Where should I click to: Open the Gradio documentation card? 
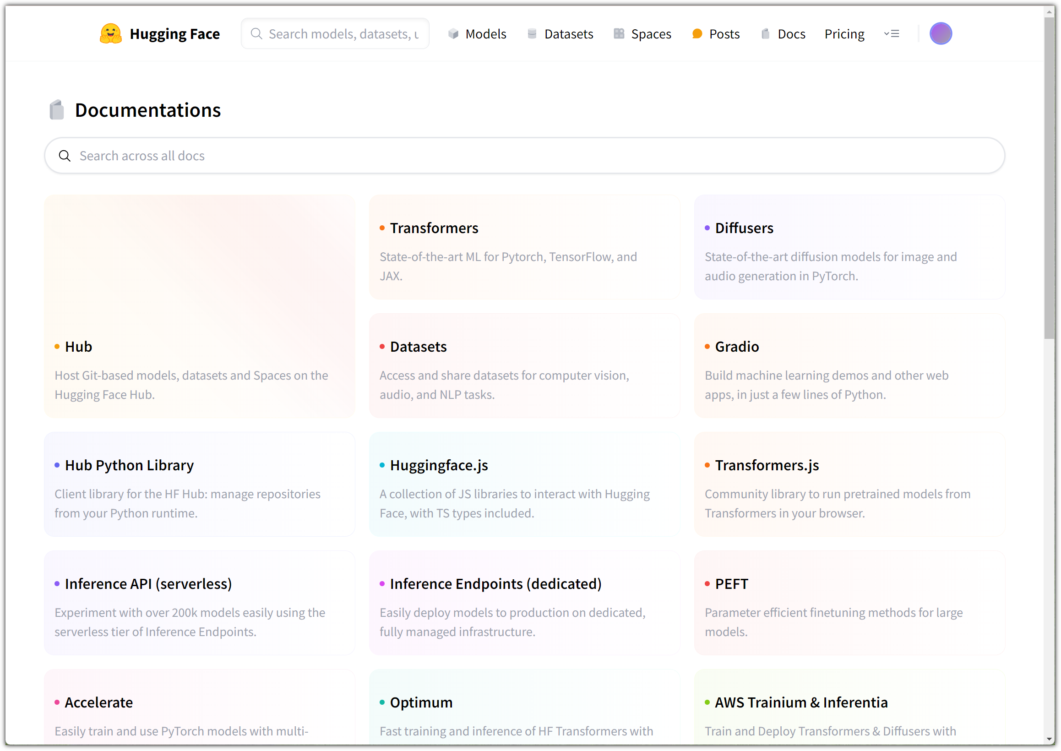pyautogui.click(x=849, y=365)
